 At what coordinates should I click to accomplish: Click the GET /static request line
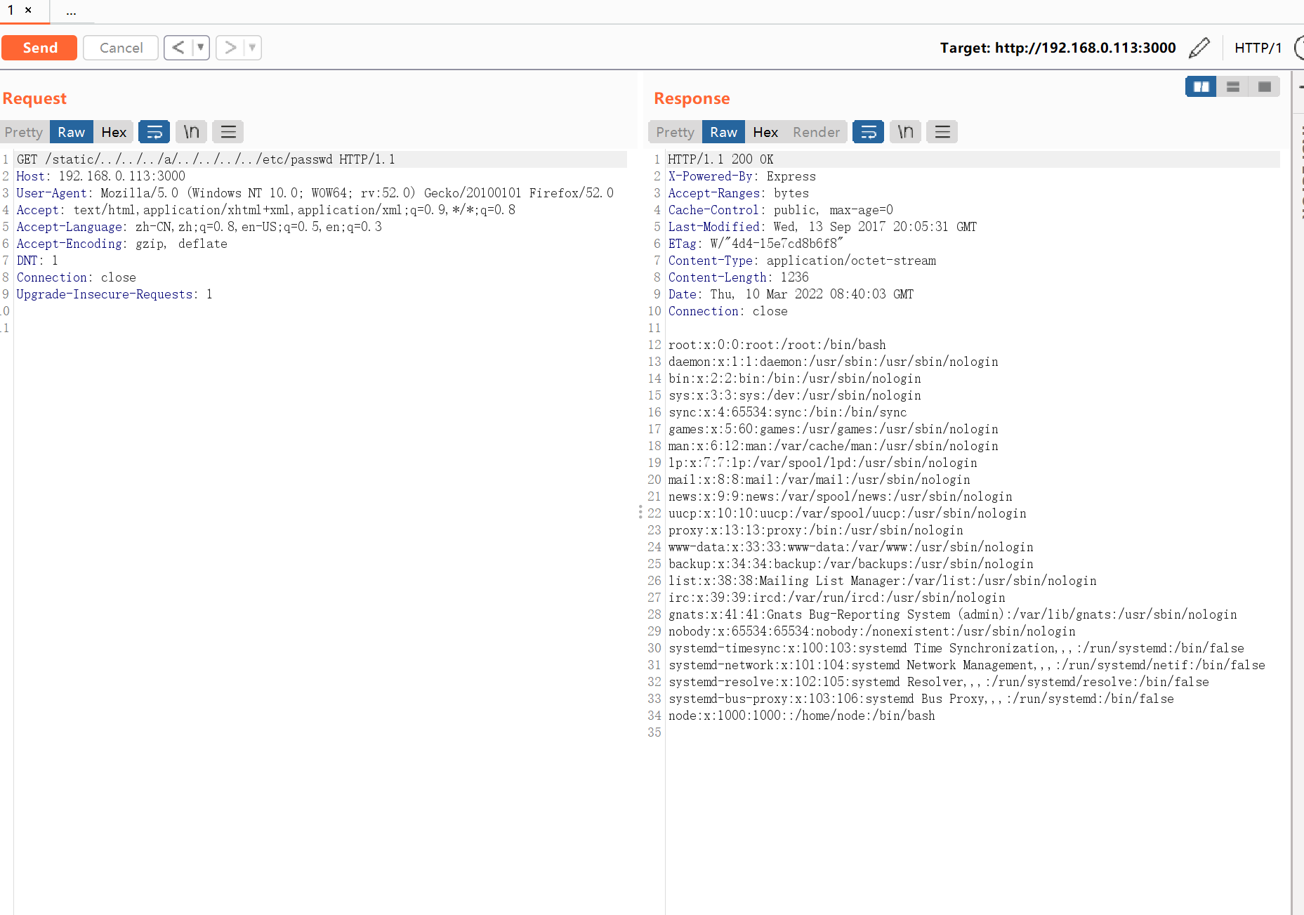(206, 159)
